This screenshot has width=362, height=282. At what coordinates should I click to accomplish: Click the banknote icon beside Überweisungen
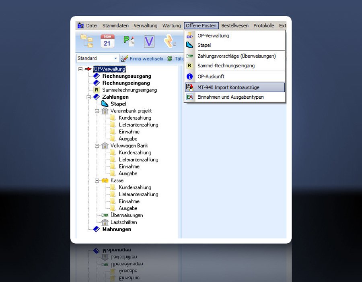pos(105,215)
